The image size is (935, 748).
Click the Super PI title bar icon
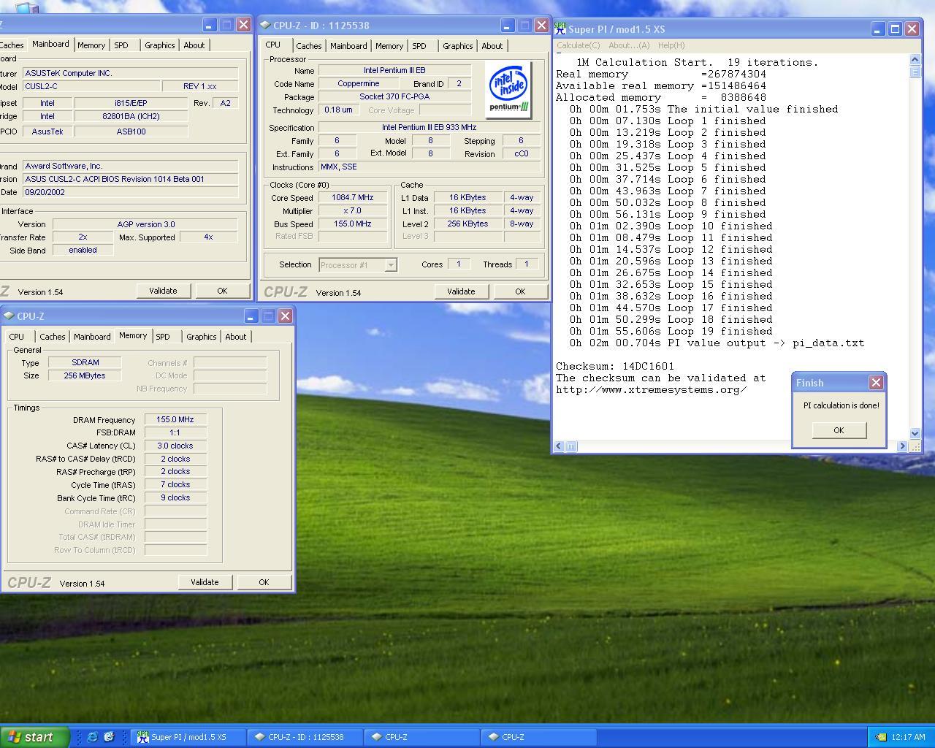click(x=560, y=29)
